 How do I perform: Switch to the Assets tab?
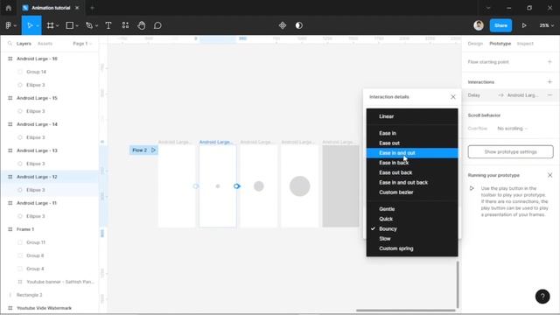coord(45,44)
